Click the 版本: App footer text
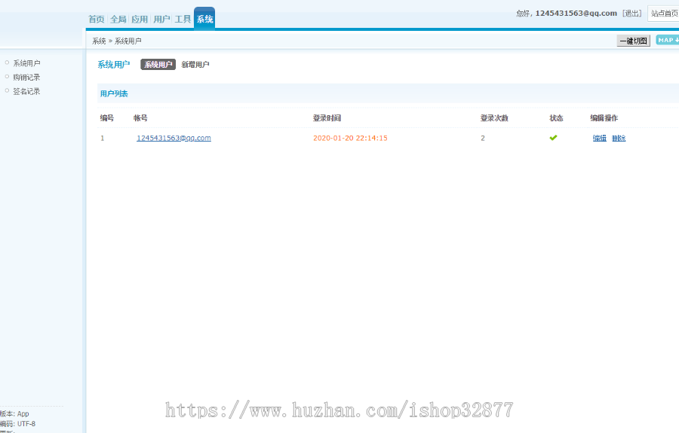 point(15,414)
